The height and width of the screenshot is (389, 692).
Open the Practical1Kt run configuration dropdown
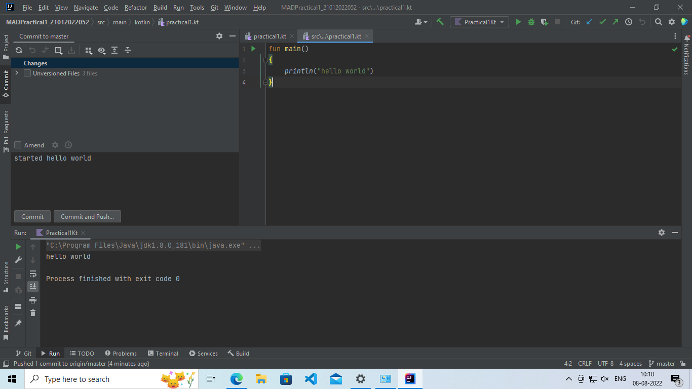coord(479,22)
